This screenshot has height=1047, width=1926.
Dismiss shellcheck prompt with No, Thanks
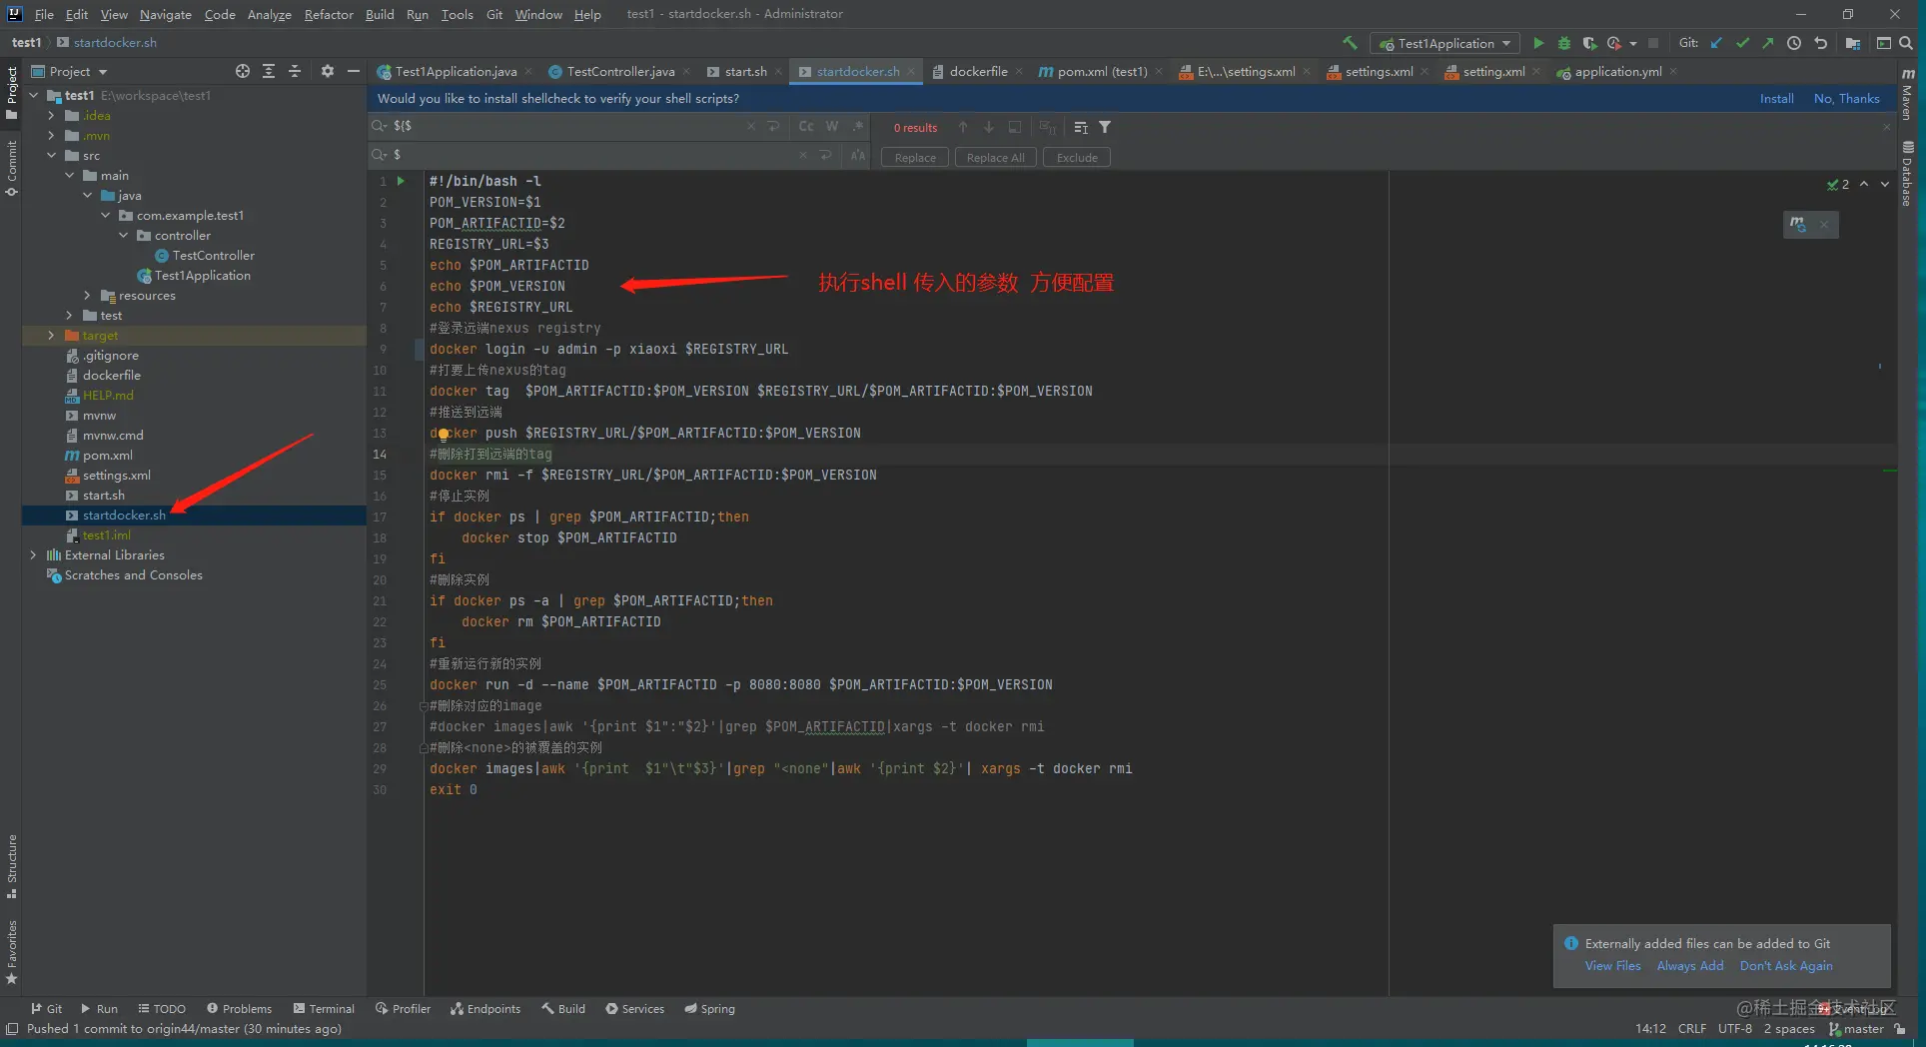[1846, 98]
